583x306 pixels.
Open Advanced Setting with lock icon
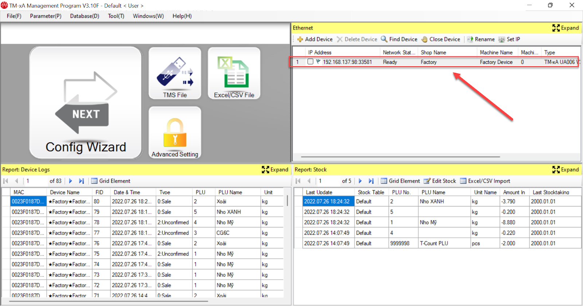pyautogui.click(x=175, y=133)
